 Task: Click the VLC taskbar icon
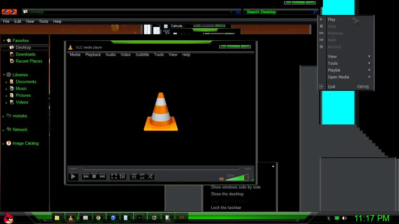coord(71,218)
